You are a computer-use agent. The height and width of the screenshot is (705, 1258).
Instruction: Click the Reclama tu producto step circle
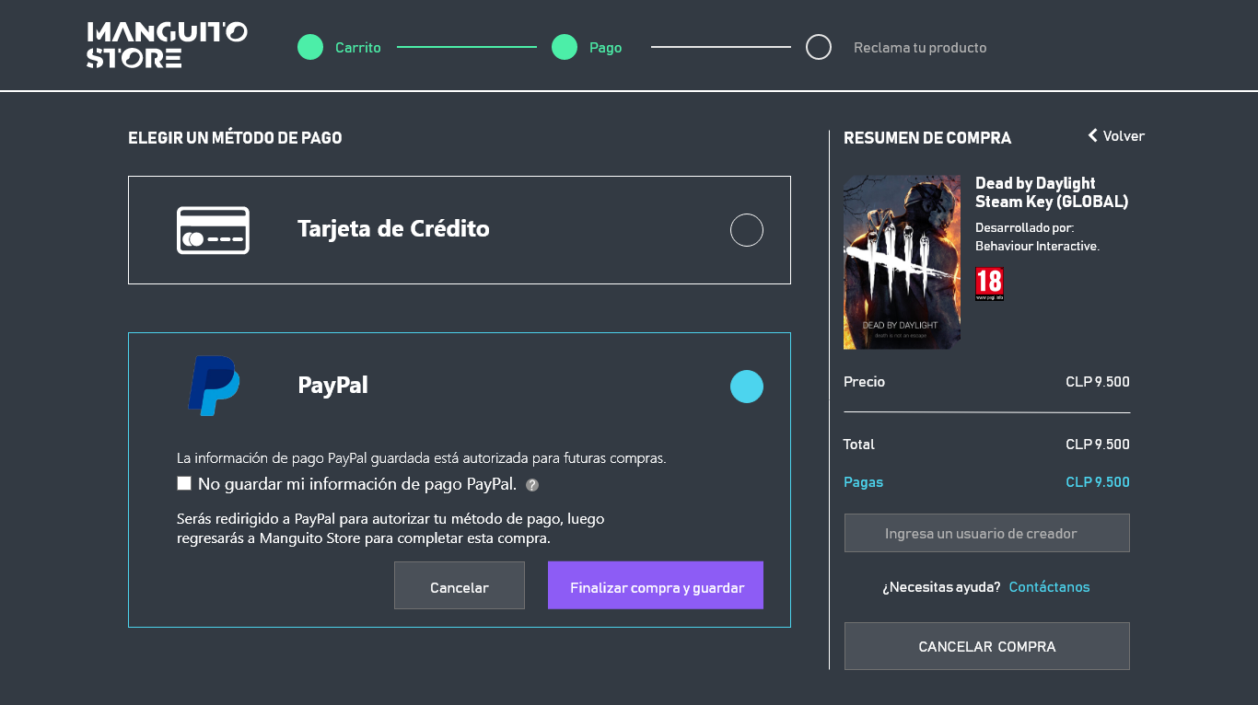coord(819,47)
